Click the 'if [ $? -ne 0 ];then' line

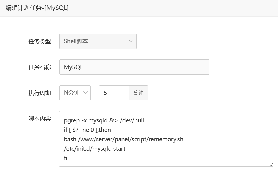pyautogui.click(x=87, y=130)
